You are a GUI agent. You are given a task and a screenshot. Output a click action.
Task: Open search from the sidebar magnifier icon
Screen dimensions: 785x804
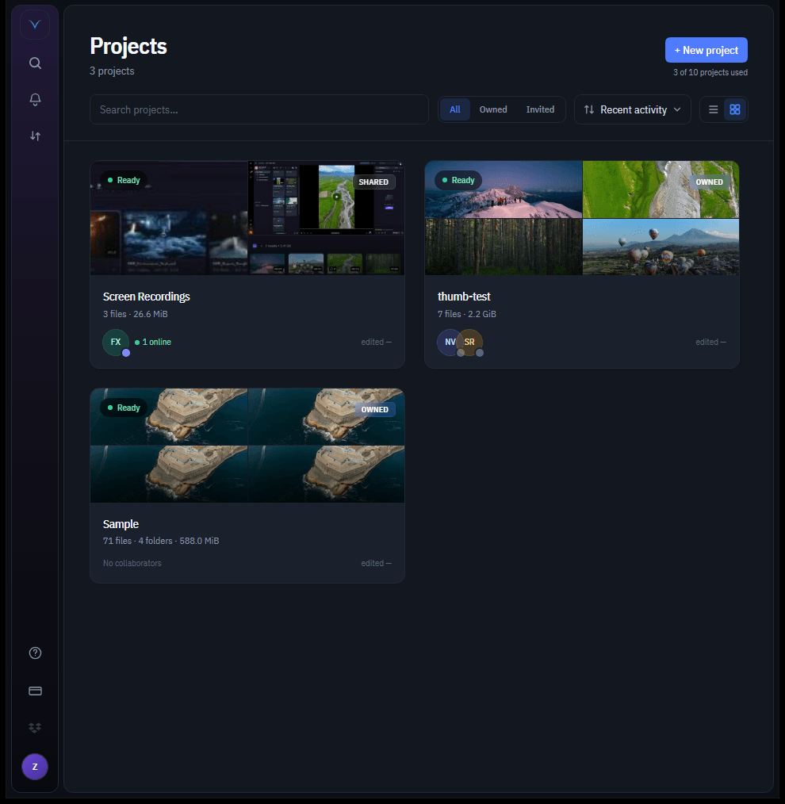coord(35,63)
